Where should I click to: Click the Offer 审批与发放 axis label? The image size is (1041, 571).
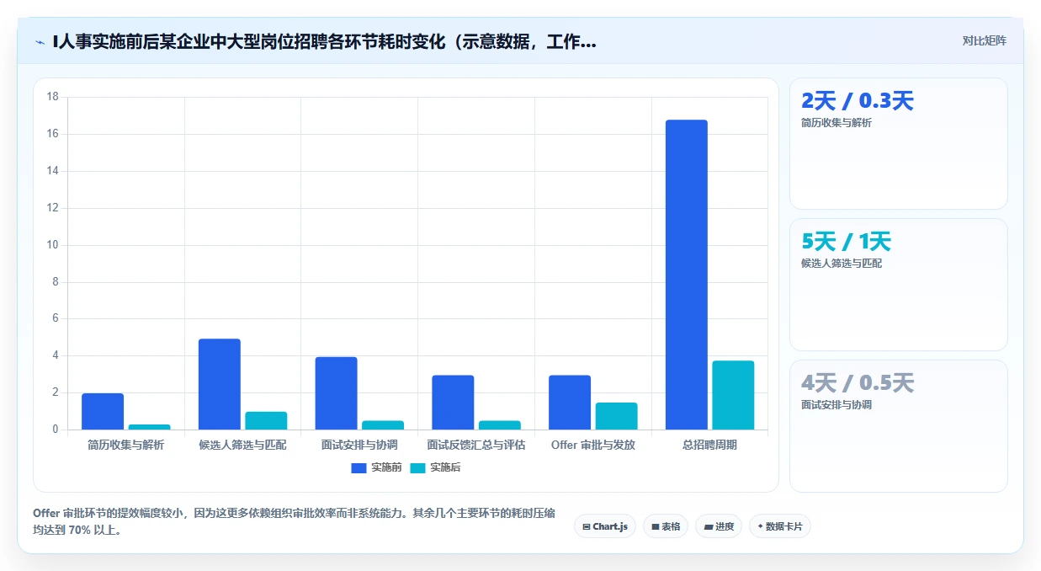tap(593, 445)
